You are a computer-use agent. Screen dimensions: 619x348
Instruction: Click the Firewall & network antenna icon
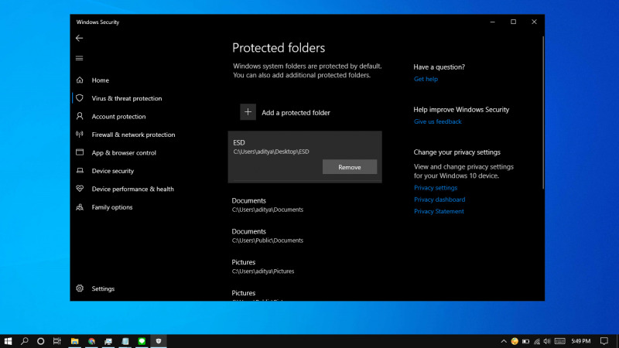pyautogui.click(x=80, y=134)
